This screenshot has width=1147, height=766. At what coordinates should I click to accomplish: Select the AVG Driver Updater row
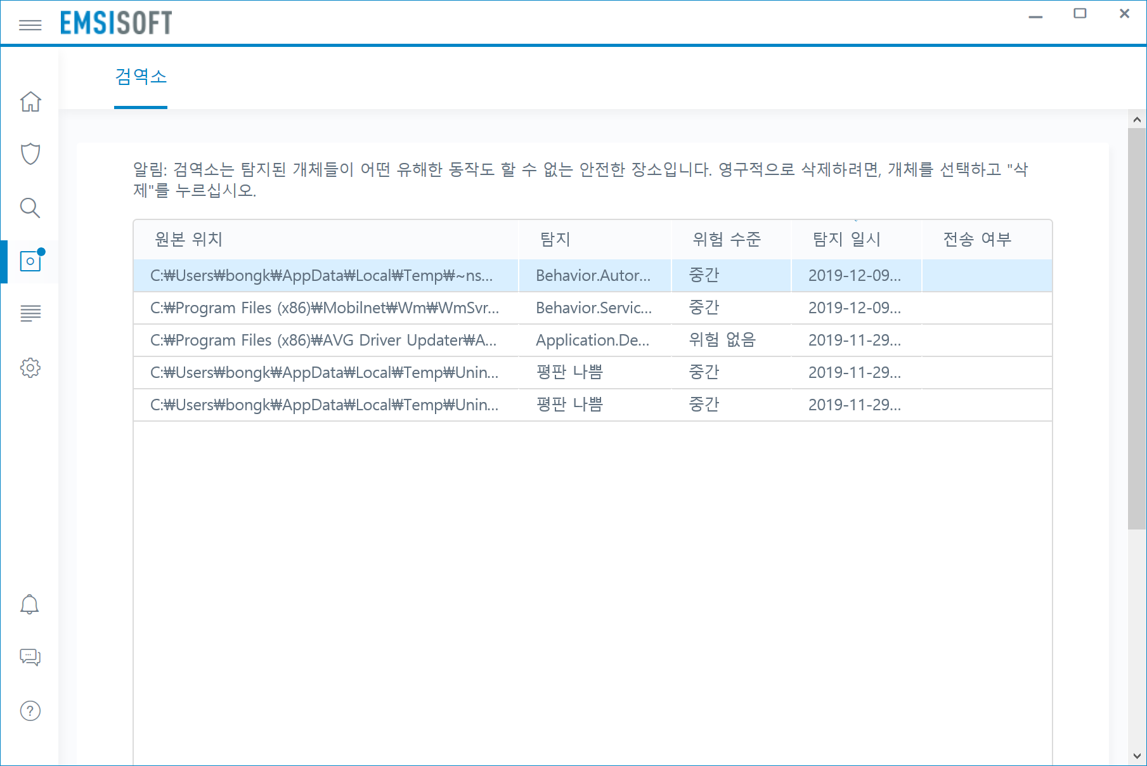coord(593,340)
